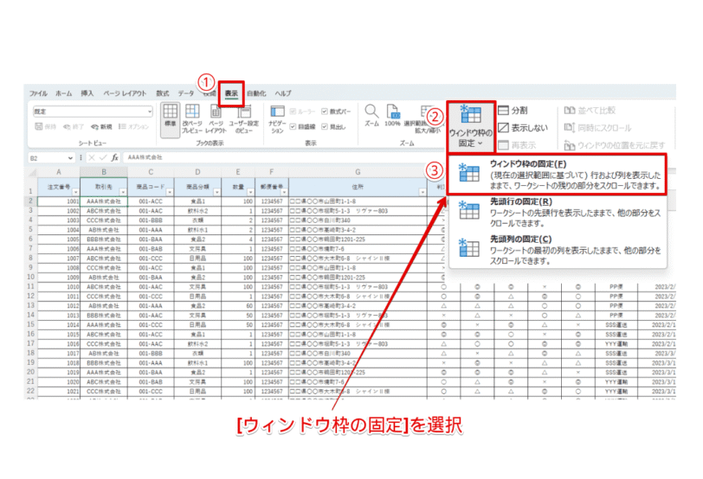Screen dimensions: 703x479
Task: Click the ページレイアウト view icon in ribbon
Action: click(216, 118)
